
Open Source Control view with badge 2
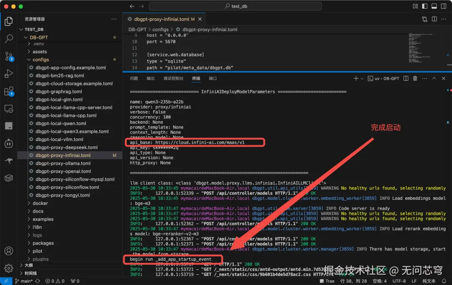(9, 56)
